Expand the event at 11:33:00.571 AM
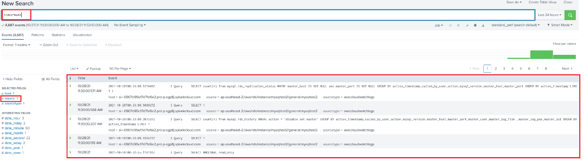The width and height of the screenshot is (584, 160). (x=70, y=86)
